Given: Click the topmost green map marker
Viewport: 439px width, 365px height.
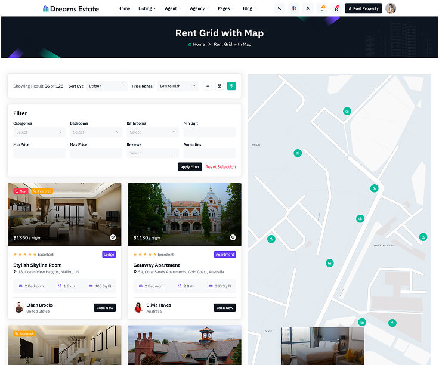Looking at the screenshot, I should (347, 111).
